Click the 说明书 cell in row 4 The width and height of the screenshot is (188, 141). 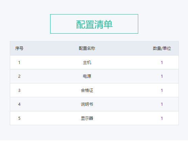coord(87,104)
